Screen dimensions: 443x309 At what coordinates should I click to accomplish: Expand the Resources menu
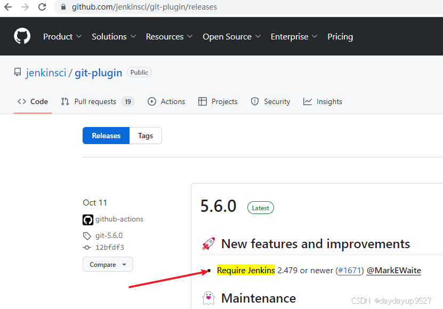tap(169, 36)
